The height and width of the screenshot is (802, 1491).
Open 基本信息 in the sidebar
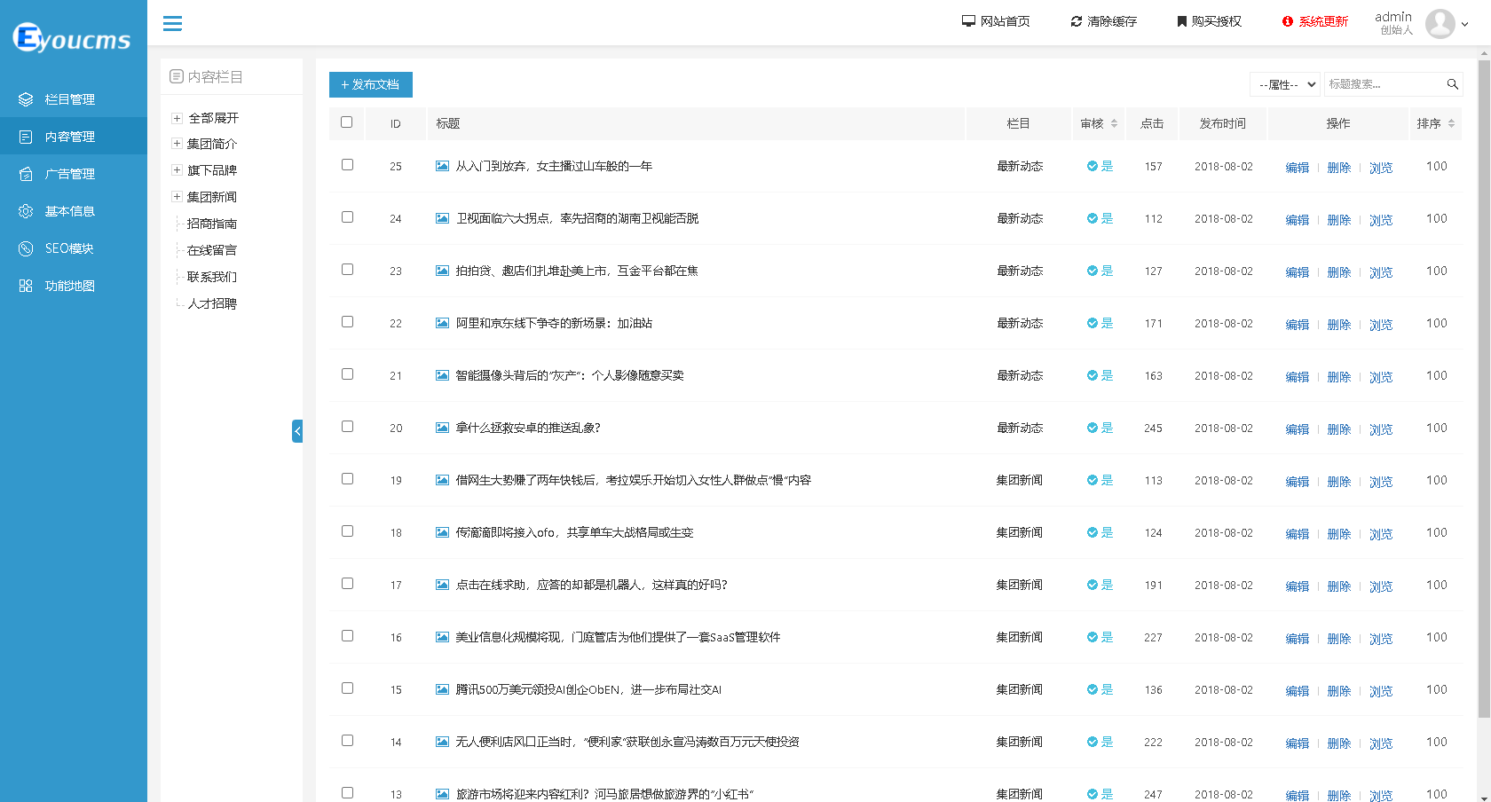[74, 211]
